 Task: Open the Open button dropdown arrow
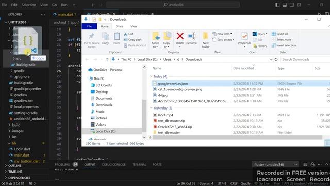click(267, 34)
